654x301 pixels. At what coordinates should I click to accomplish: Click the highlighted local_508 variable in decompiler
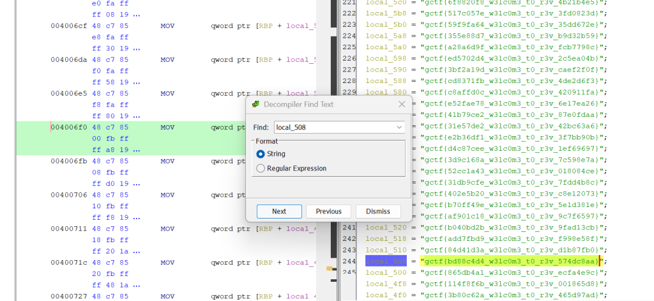tap(386, 261)
